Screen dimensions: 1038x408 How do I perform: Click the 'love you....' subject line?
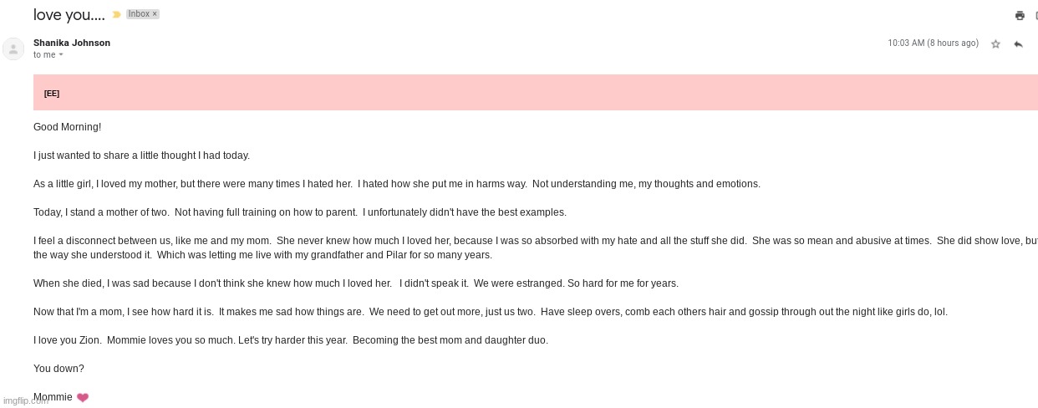coord(69,14)
